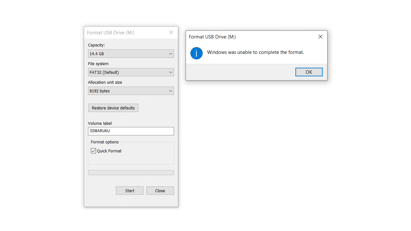Click Restore device defaults button
This screenshot has width=411, height=231.
[x=113, y=108]
